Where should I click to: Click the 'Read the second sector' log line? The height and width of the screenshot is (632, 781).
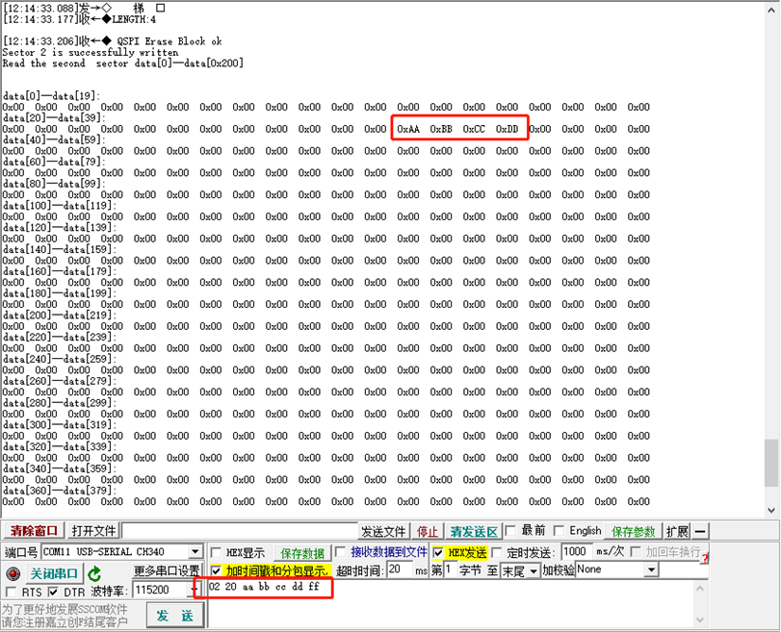click(123, 63)
